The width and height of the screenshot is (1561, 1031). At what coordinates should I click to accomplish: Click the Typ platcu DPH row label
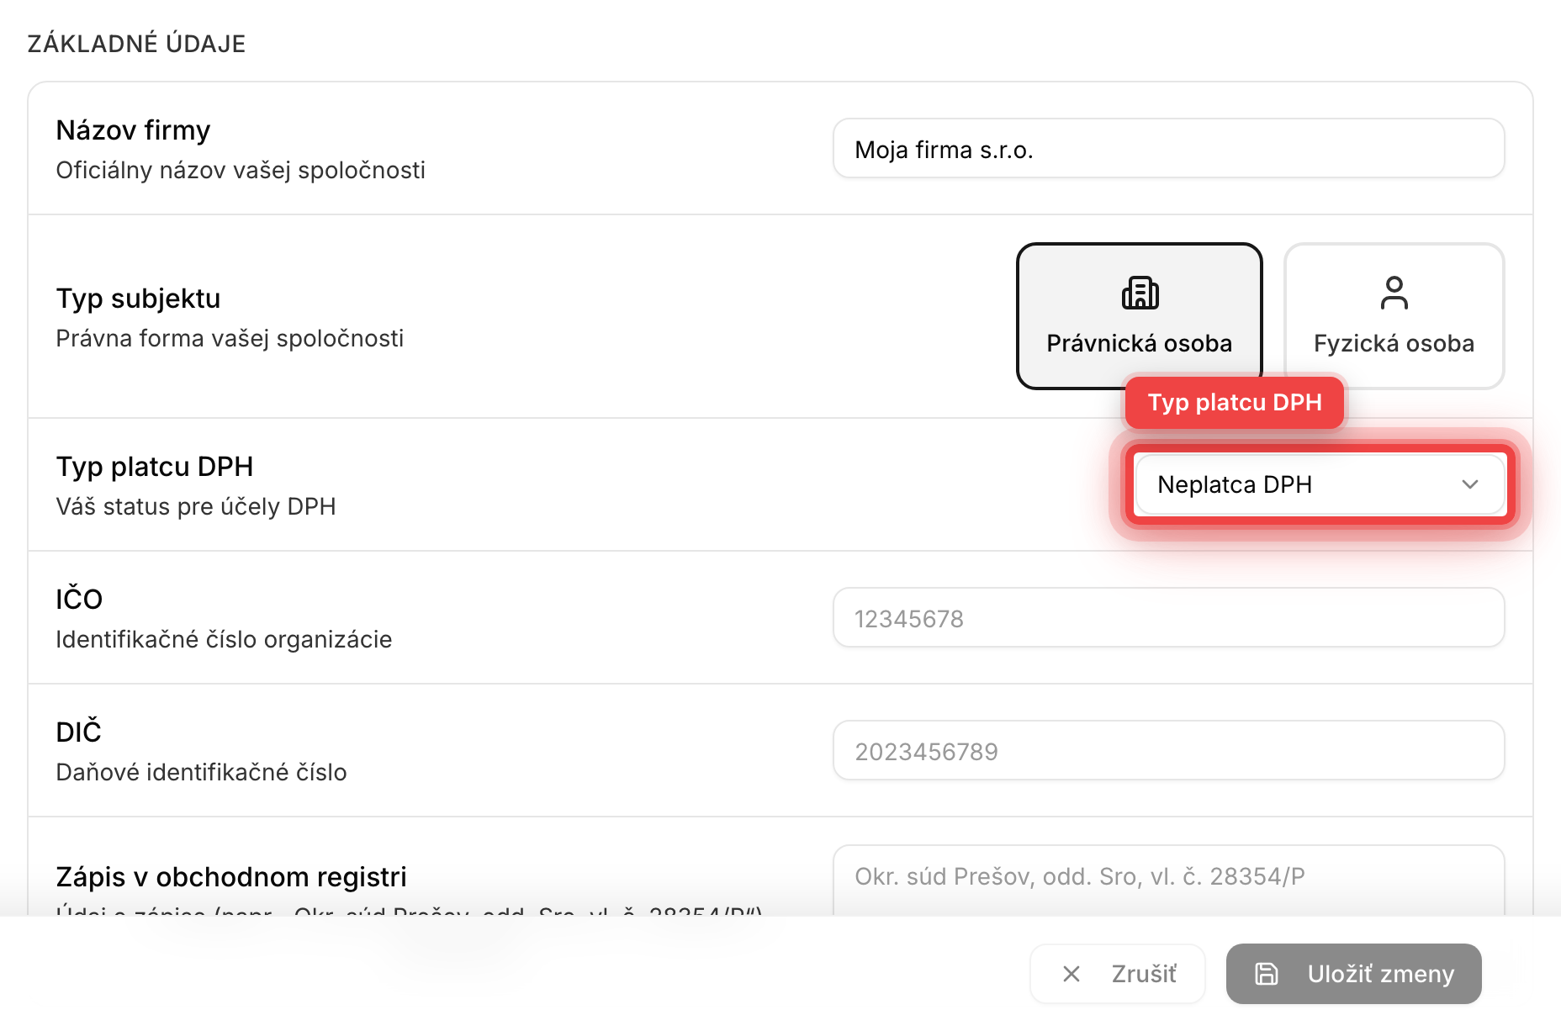click(x=155, y=467)
